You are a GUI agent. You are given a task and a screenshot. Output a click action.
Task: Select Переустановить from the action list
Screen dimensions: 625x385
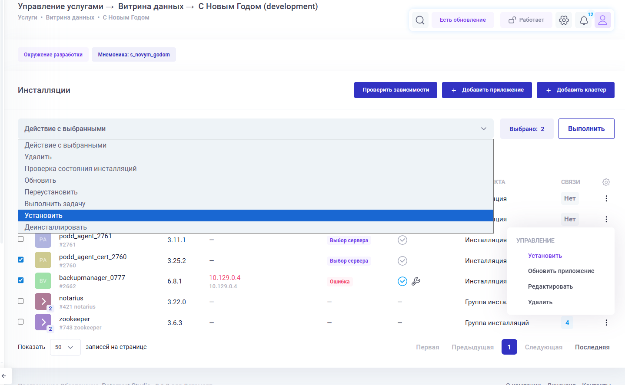click(x=256, y=192)
